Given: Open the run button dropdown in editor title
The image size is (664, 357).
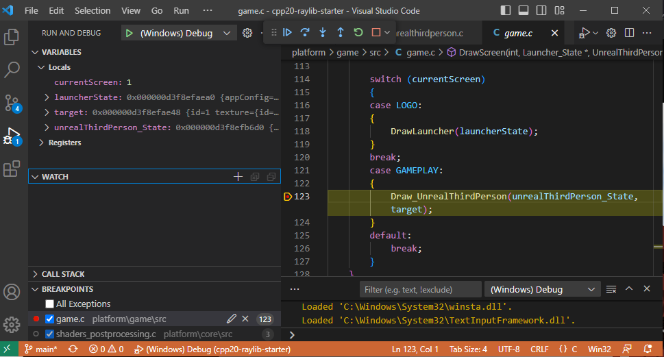Looking at the screenshot, I should coord(596,33).
